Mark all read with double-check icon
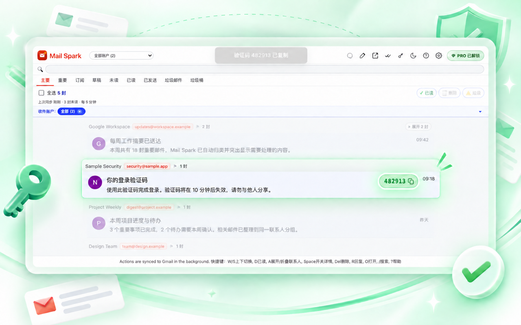Screen dimensions: 521x325 (387, 56)
